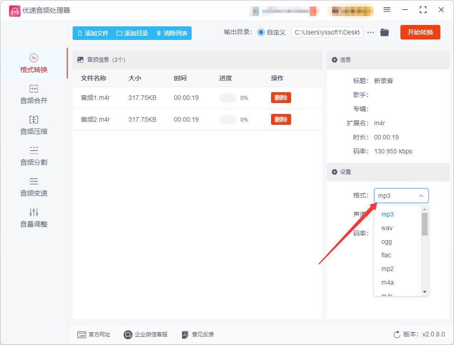Viewport: 454px width, 345px height.
Task: Open the hamburger menu in title bar
Action: click(387, 10)
